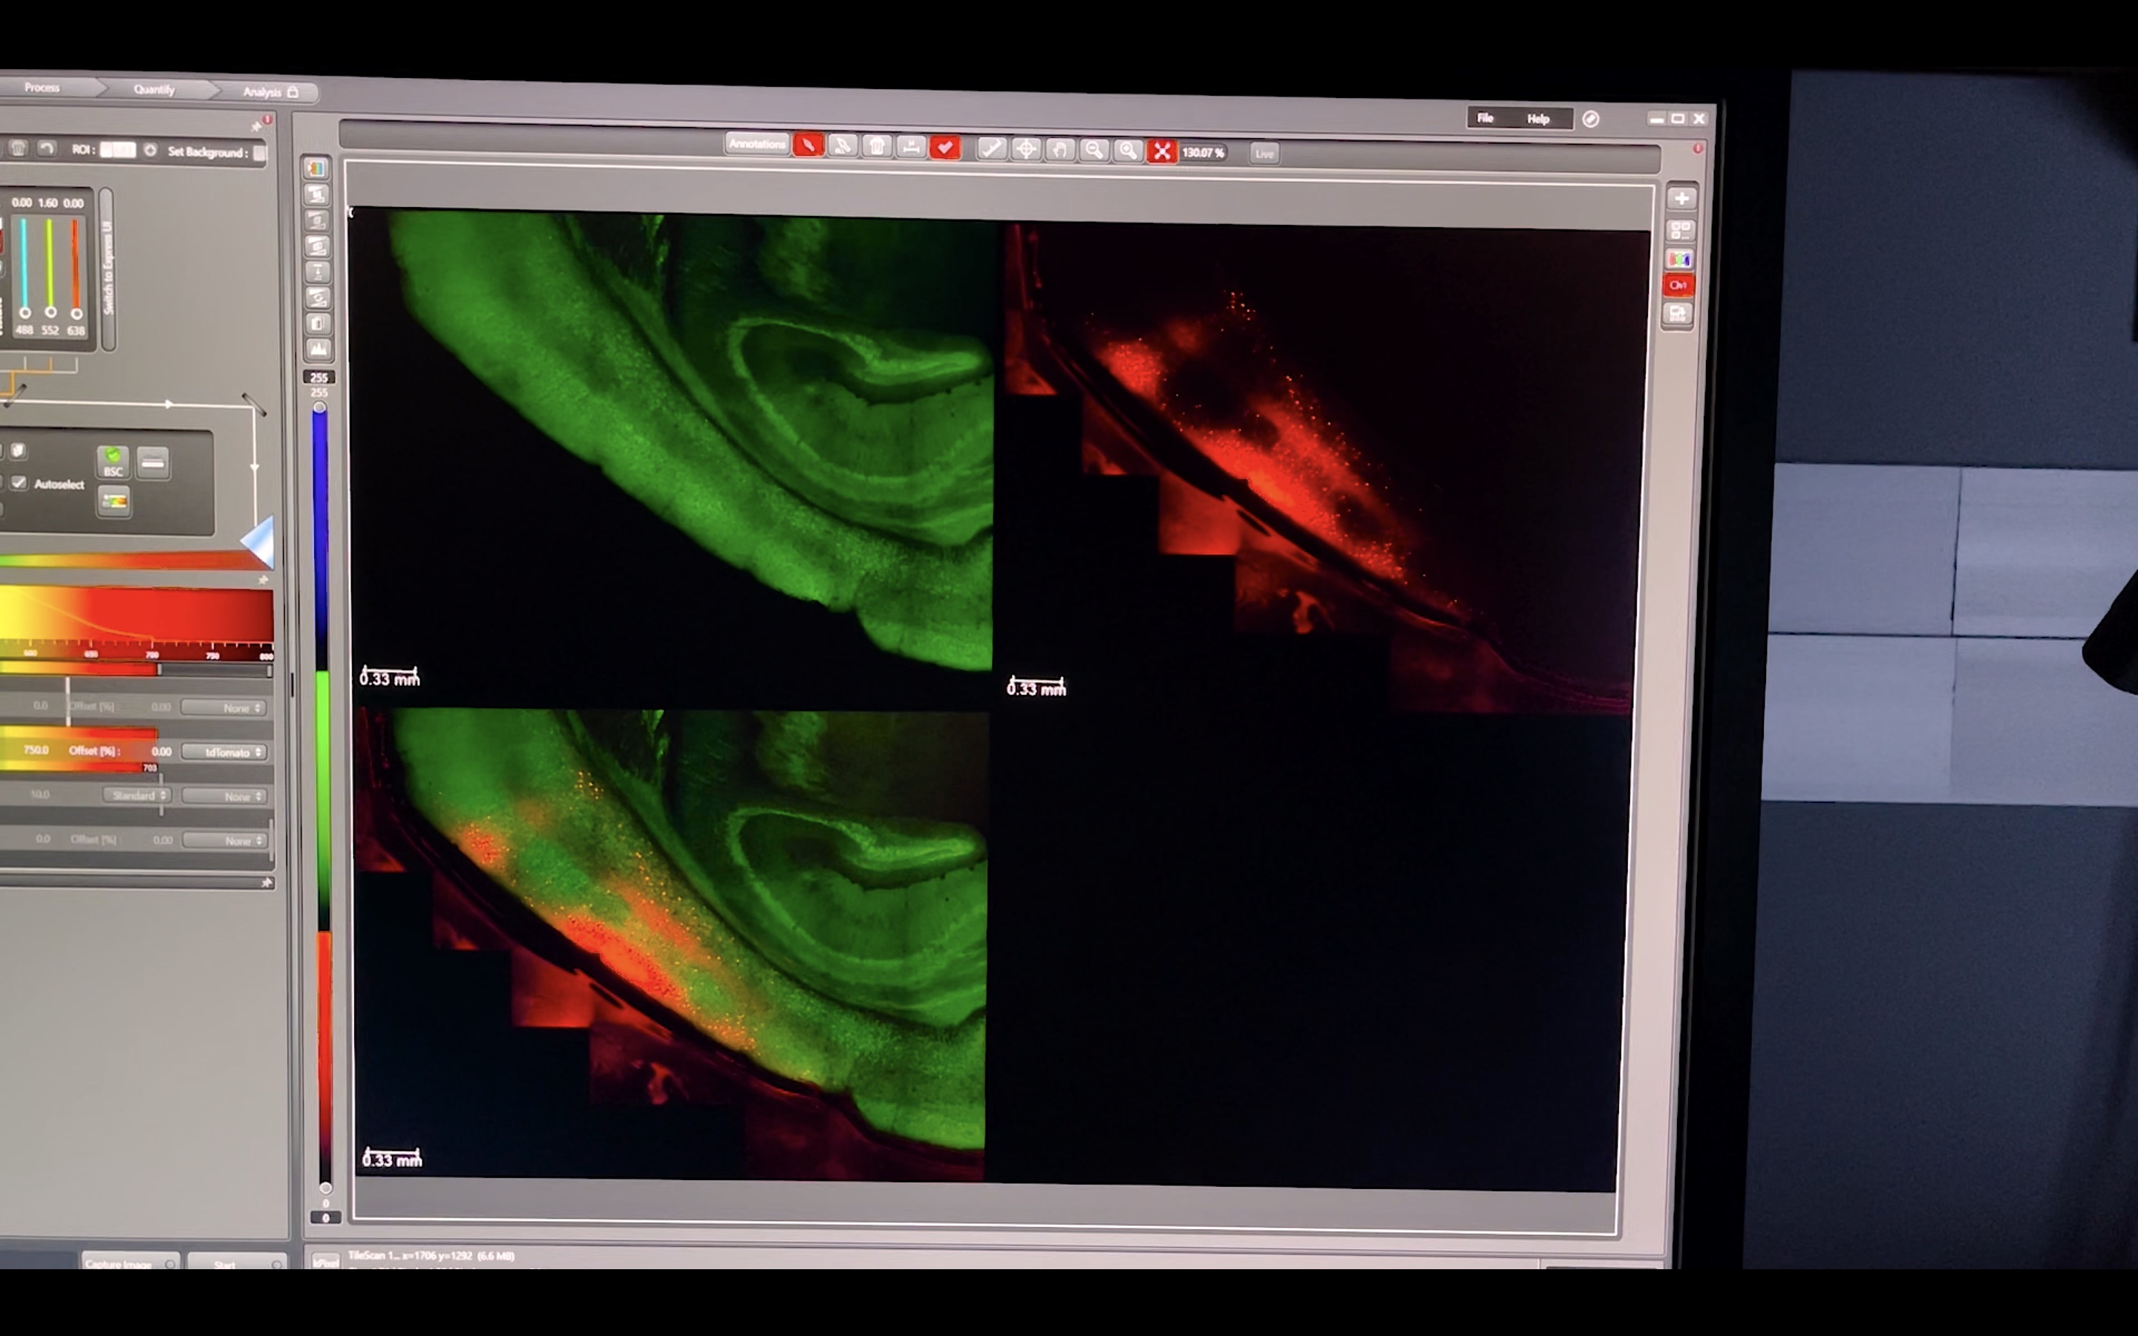Click the trash icon in Annotations toolbar
Screen dimensions: 2138x1336
(877, 147)
